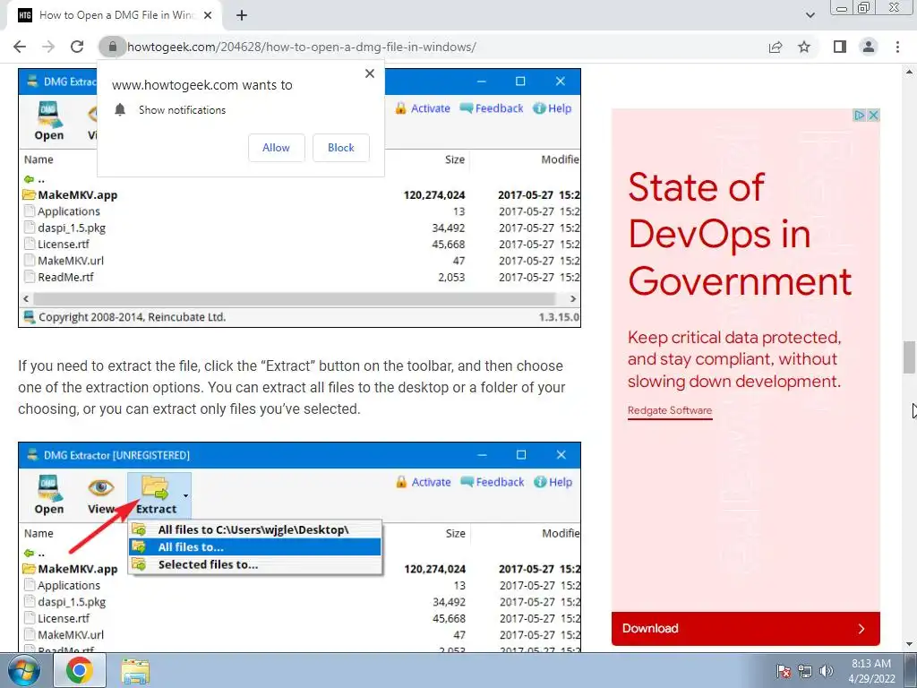Screen dimensions: 917x688
Task: Click the network tray icon
Action: [x=805, y=671]
